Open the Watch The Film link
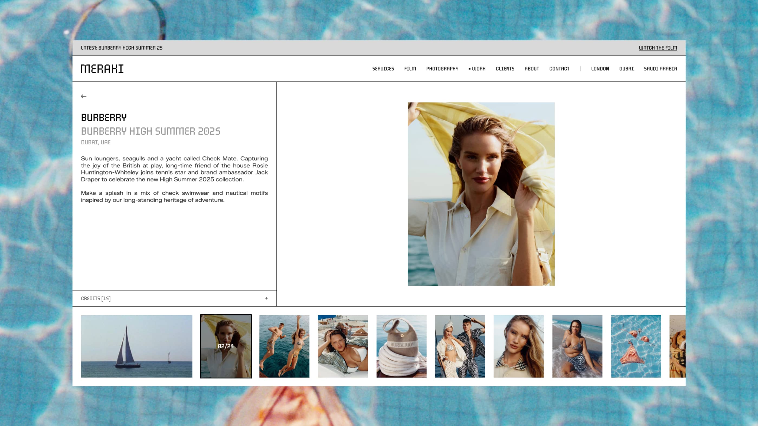This screenshot has width=758, height=426. [658, 48]
